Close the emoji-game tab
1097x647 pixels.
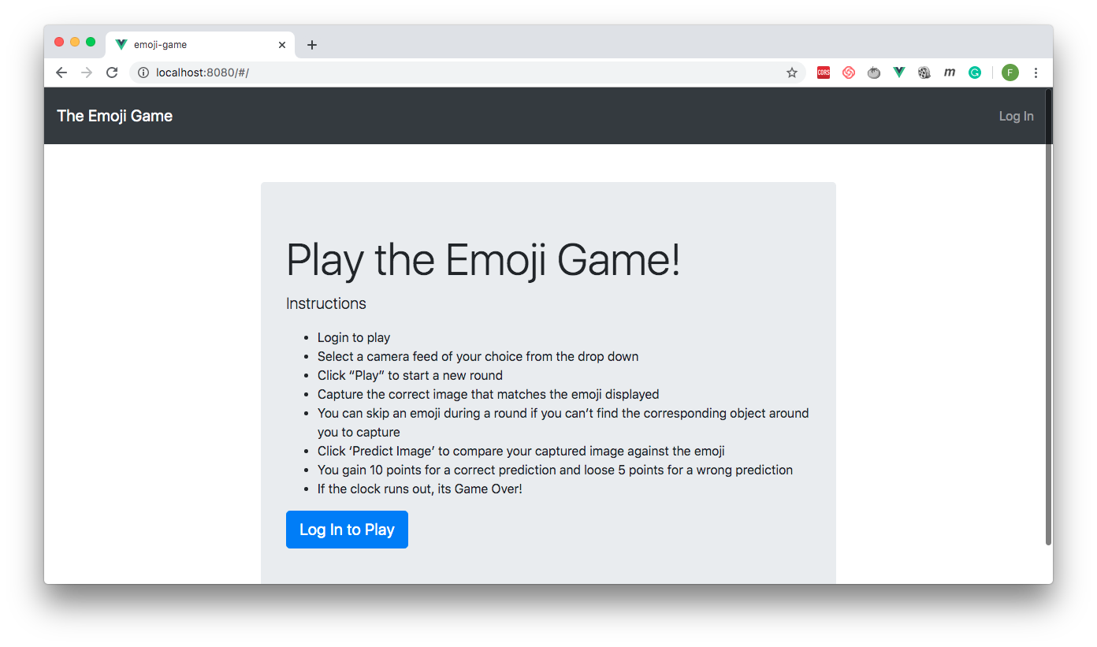tap(282, 45)
